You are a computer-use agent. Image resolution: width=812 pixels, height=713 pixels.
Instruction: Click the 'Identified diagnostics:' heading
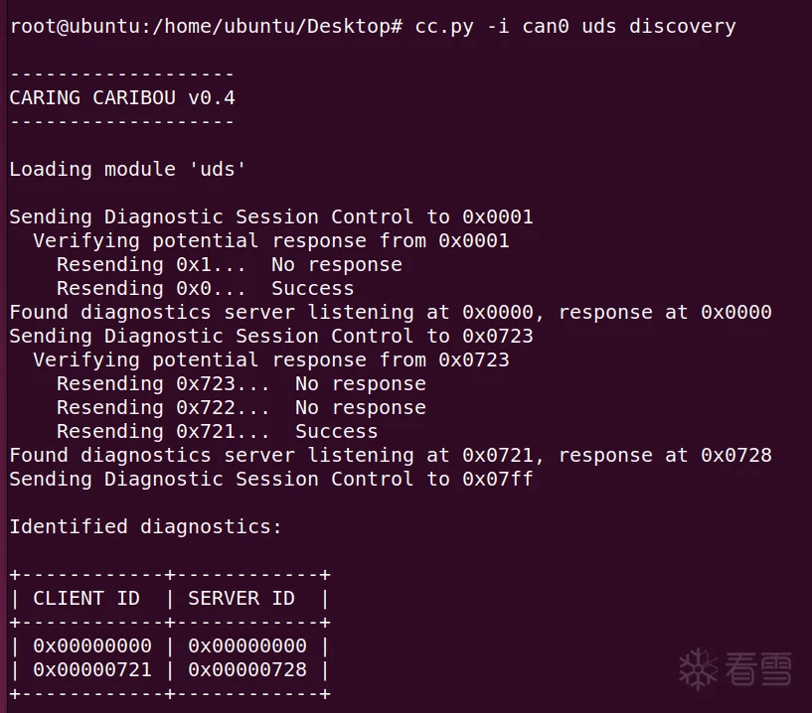pos(145,526)
